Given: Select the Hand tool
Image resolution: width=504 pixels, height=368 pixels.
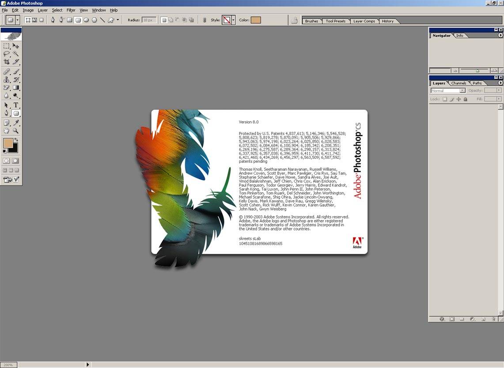Looking at the screenshot, I should pos(7,131).
